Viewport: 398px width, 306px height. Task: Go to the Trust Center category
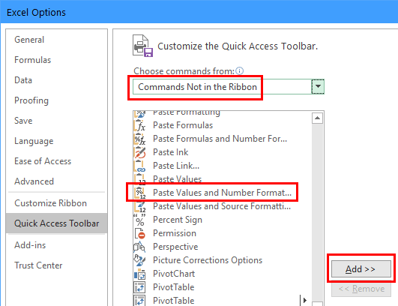[38, 265]
